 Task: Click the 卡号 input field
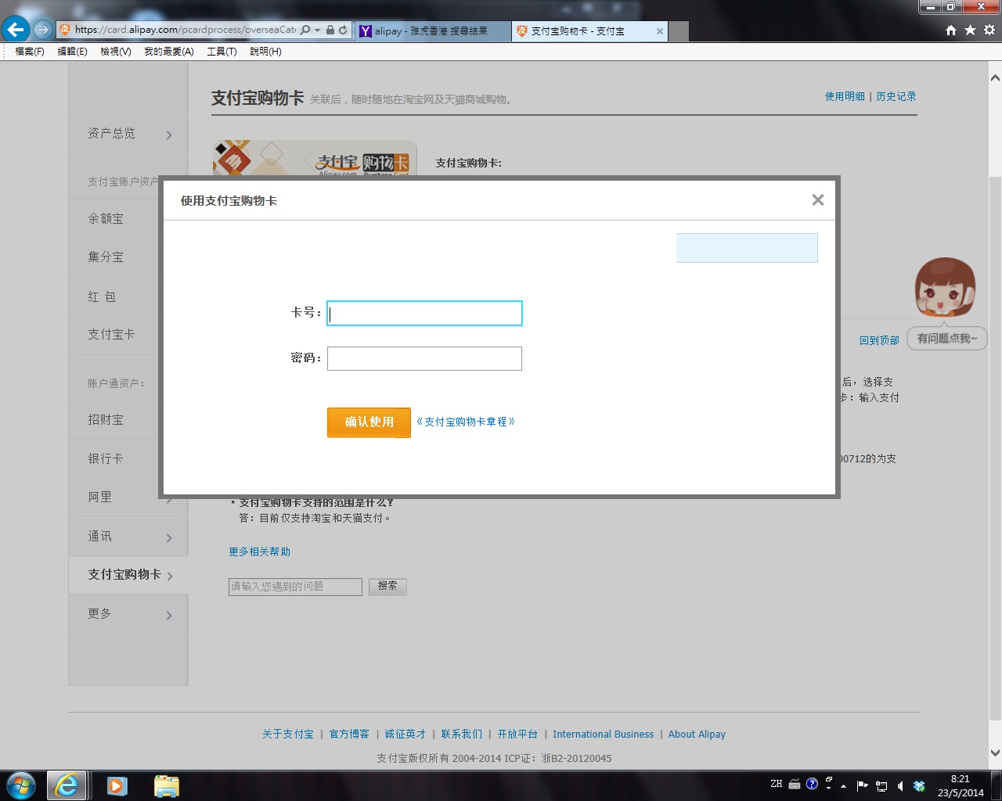tap(424, 313)
